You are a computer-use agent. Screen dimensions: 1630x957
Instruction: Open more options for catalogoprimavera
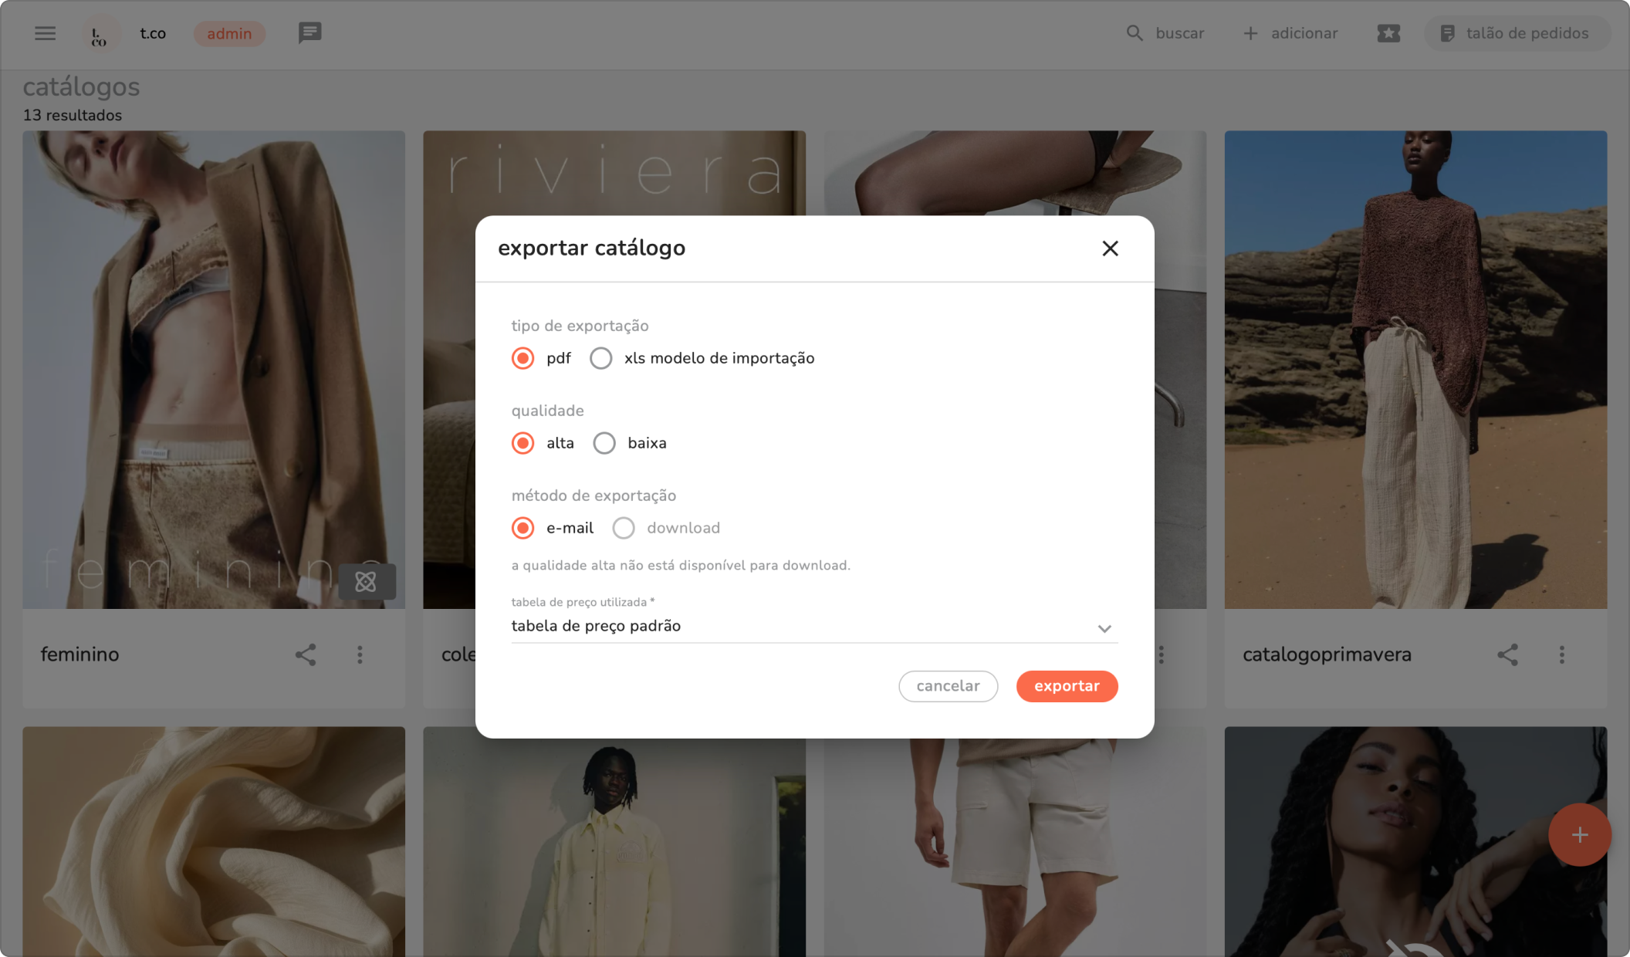pyautogui.click(x=1561, y=654)
